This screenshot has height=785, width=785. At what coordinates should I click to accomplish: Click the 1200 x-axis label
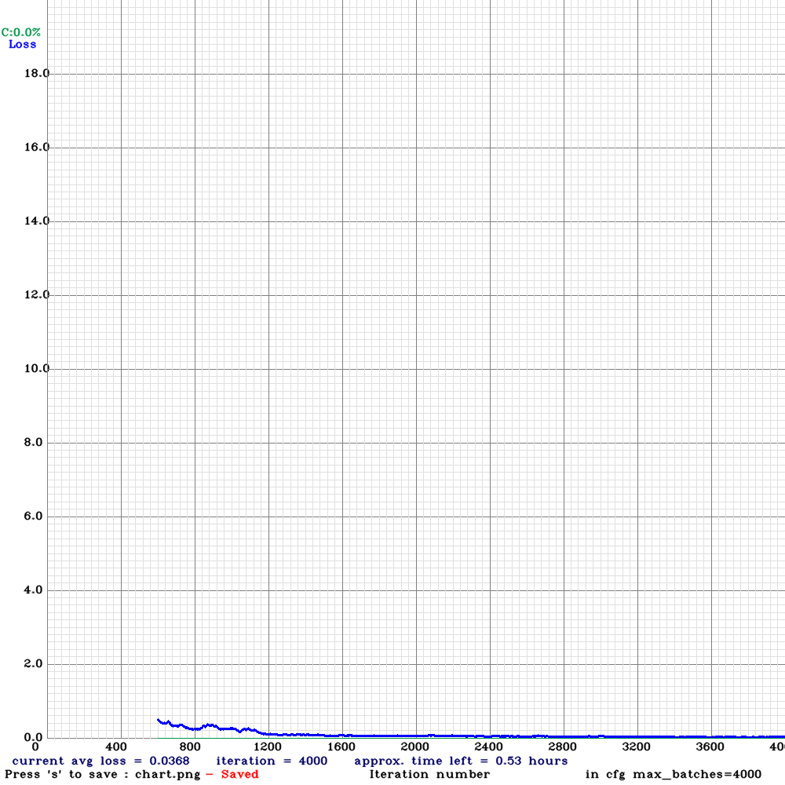coord(268,747)
